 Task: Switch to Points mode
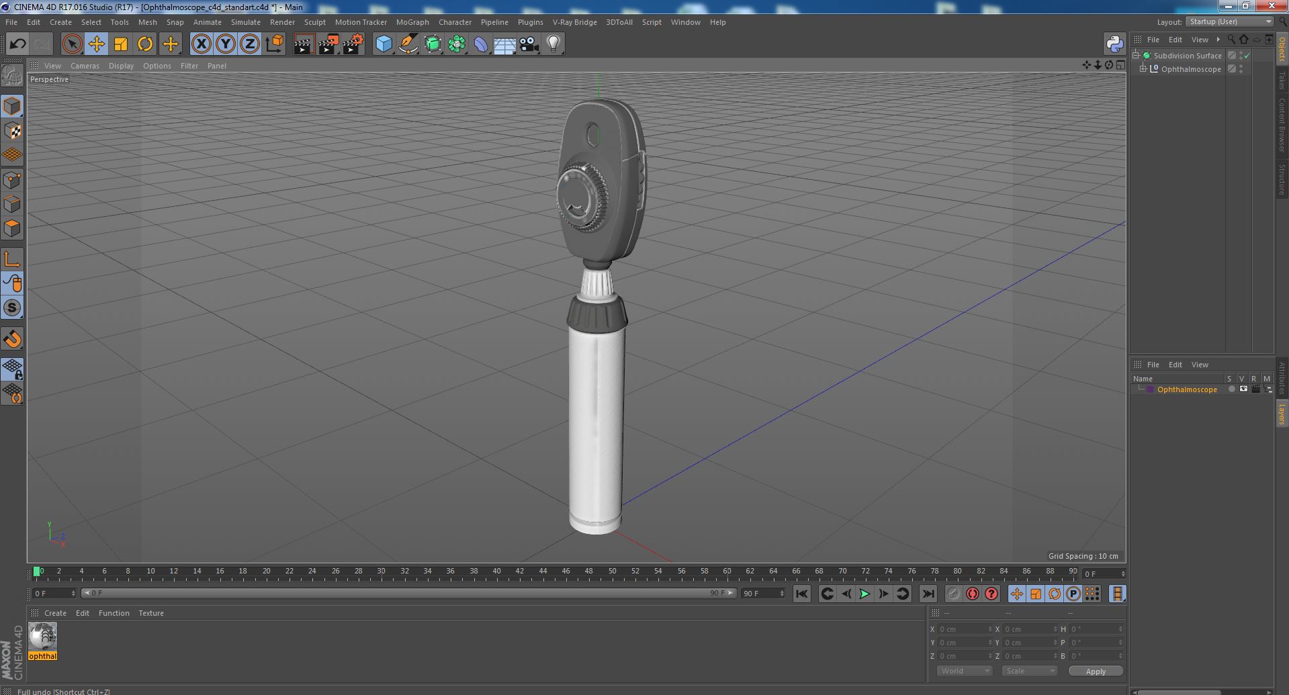pyautogui.click(x=12, y=180)
